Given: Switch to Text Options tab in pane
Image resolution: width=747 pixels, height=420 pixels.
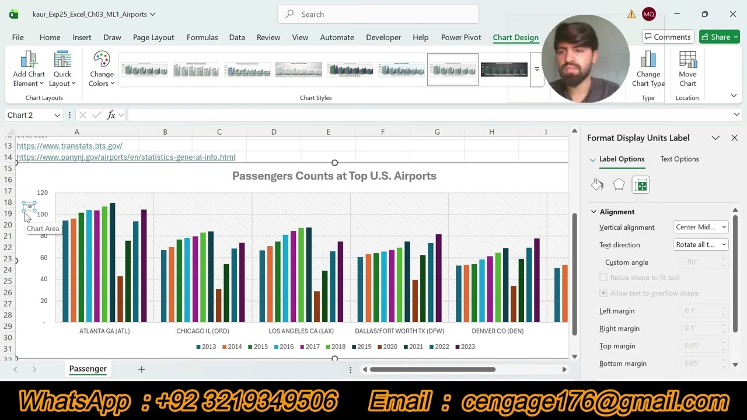Looking at the screenshot, I should [x=679, y=159].
